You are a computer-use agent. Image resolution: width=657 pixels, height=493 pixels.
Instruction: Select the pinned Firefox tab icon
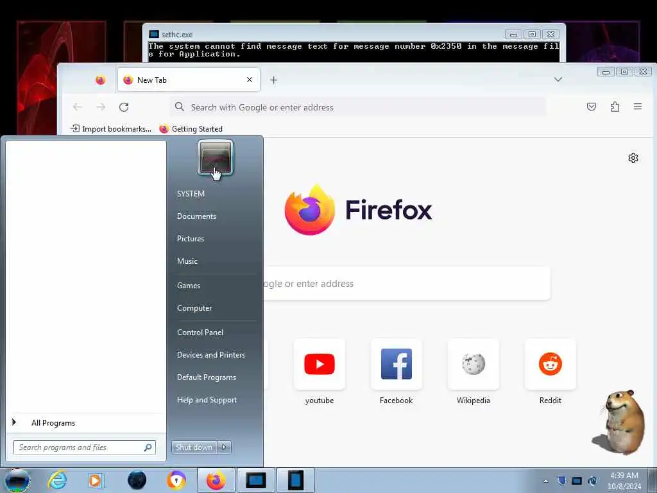pos(100,80)
